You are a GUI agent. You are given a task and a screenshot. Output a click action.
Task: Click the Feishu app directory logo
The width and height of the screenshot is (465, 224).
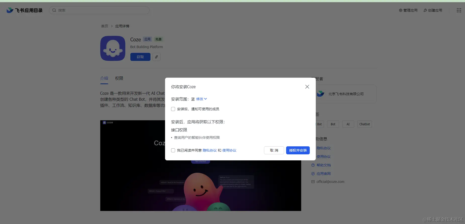pyautogui.click(x=24, y=10)
